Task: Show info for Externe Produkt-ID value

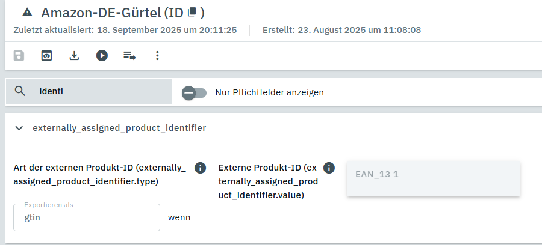Action: pyautogui.click(x=329, y=168)
